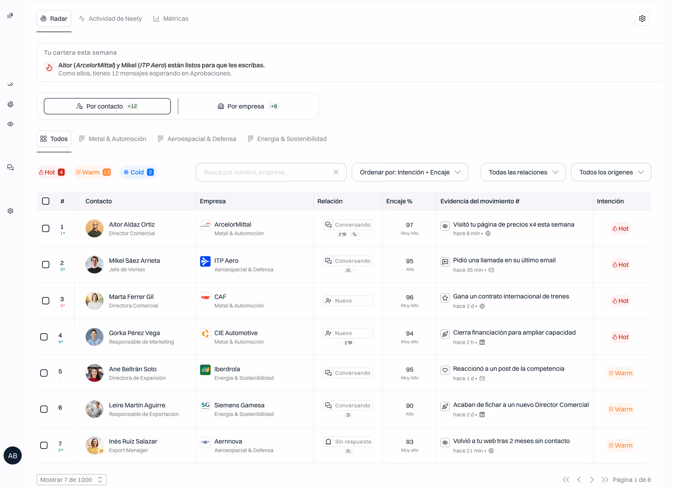Tick the checkbox for Inés Ruiz Salazar
The width and height of the screenshot is (673, 488).
44,445
